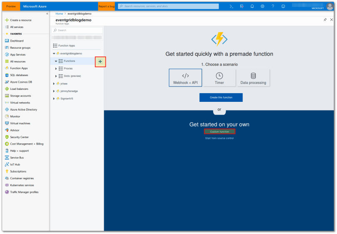Go to Home in the breadcrumb

[x=59, y=14]
